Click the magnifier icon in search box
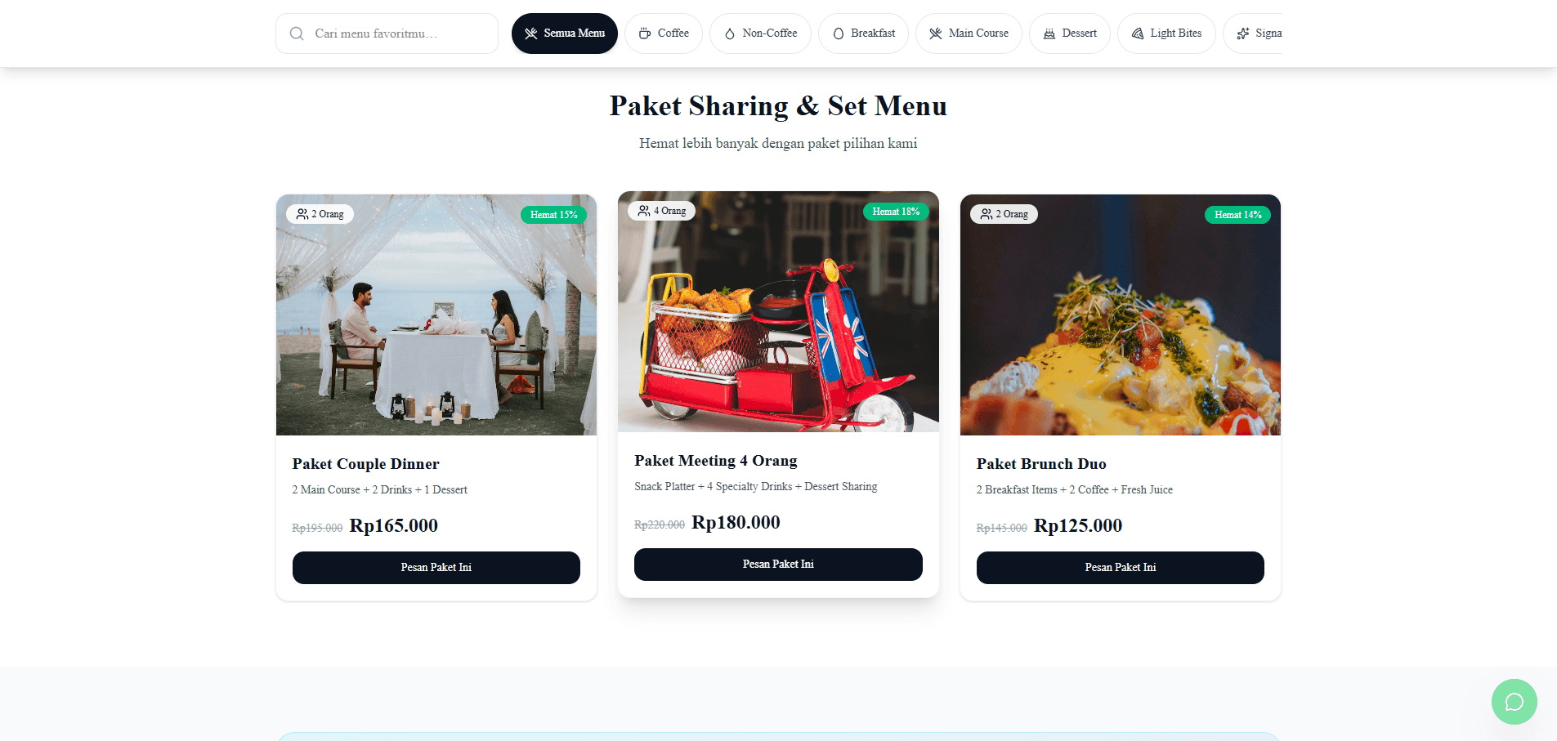Screen dimensions: 1557x741 (x=297, y=33)
